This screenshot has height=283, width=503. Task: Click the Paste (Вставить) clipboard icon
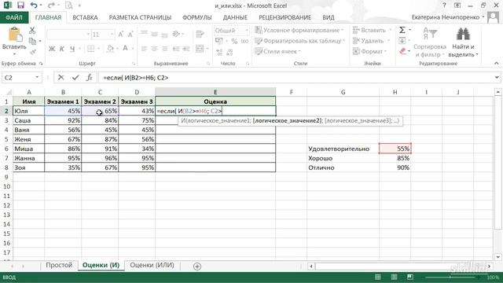coord(14,35)
